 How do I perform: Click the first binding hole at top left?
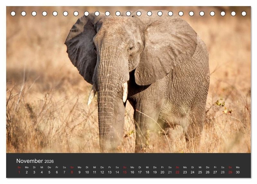(13, 13)
